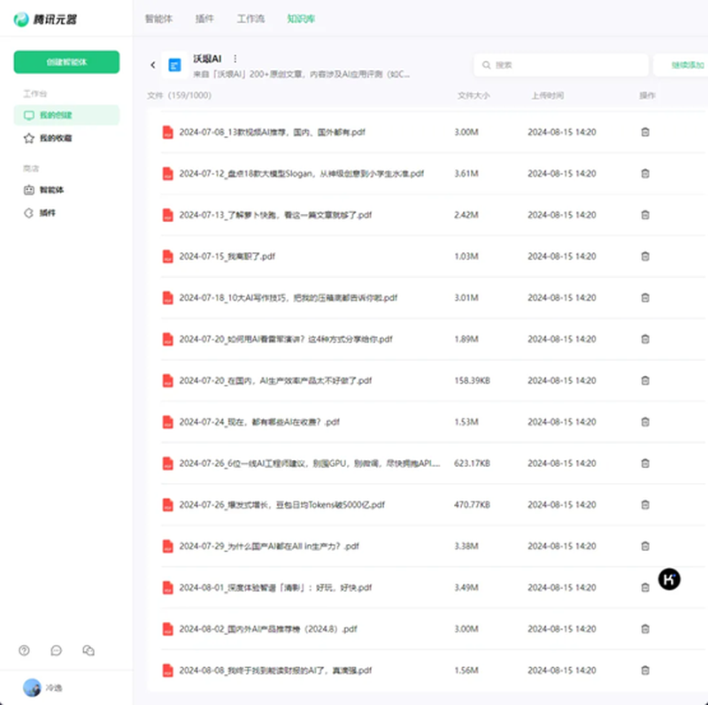708x705 pixels.
Task: Open the feedback chat bubble icon
Action: tap(57, 650)
